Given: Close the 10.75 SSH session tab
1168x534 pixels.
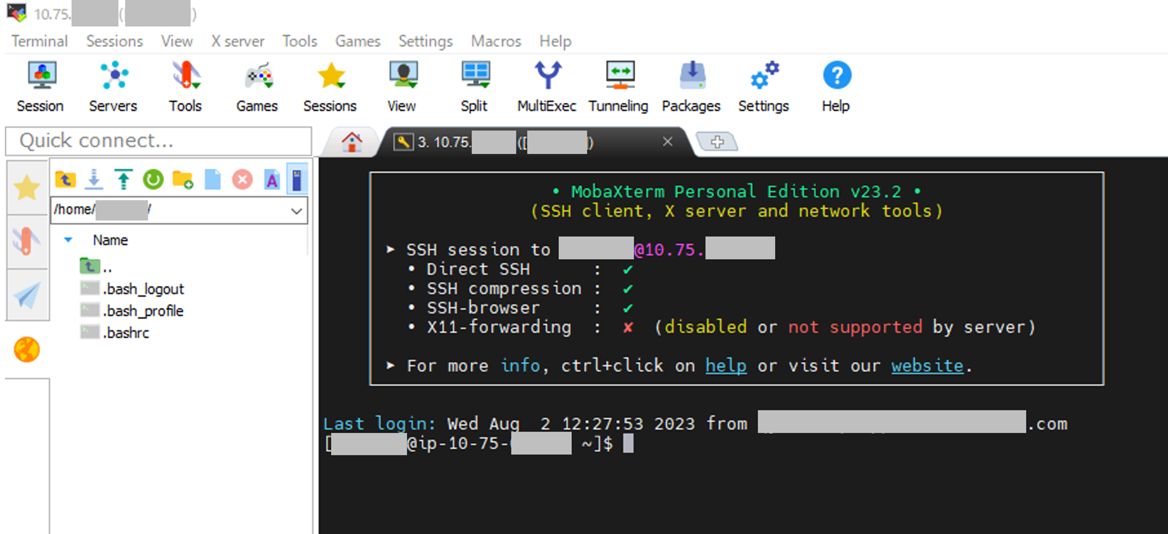Looking at the screenshot, I should pyautogui.click(x=668, y=141).
